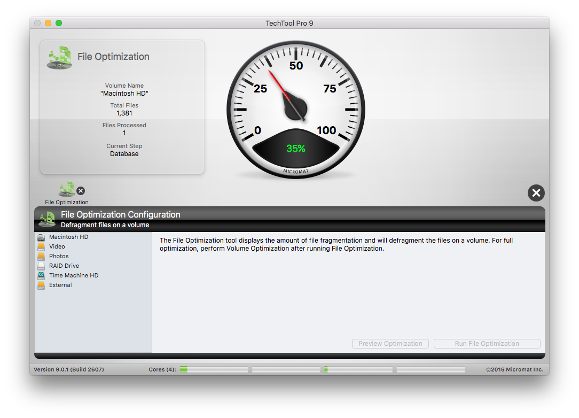Click the fourth CPU core usage bar
This screenshot has height=418, width=579.
(x=431, y=369)
